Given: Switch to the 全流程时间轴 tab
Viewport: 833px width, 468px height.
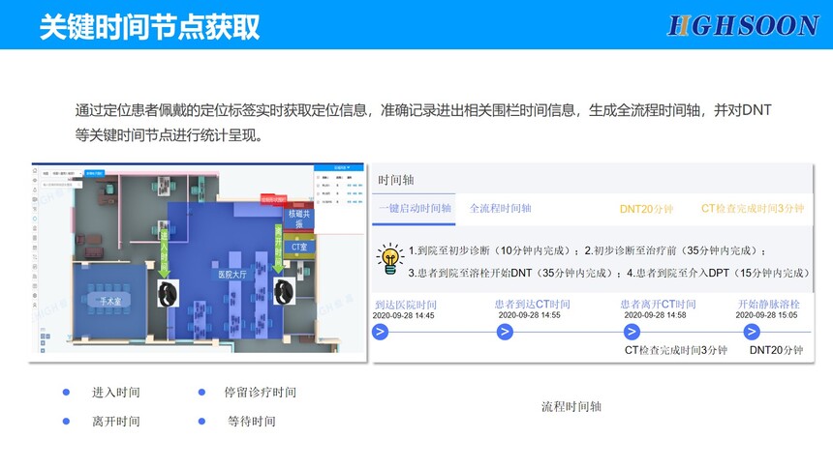Looking at the screenshot, I should pos(500,209).
